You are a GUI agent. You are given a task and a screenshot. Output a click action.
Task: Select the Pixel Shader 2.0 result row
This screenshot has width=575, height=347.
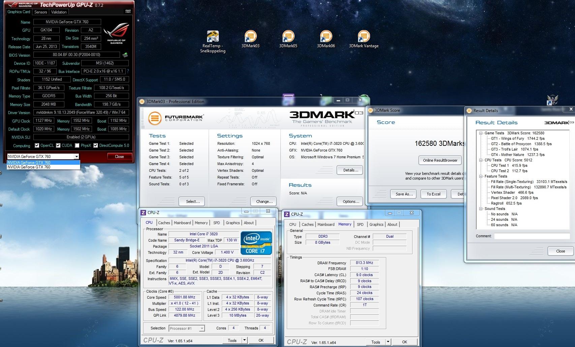(x=514, y=198)
